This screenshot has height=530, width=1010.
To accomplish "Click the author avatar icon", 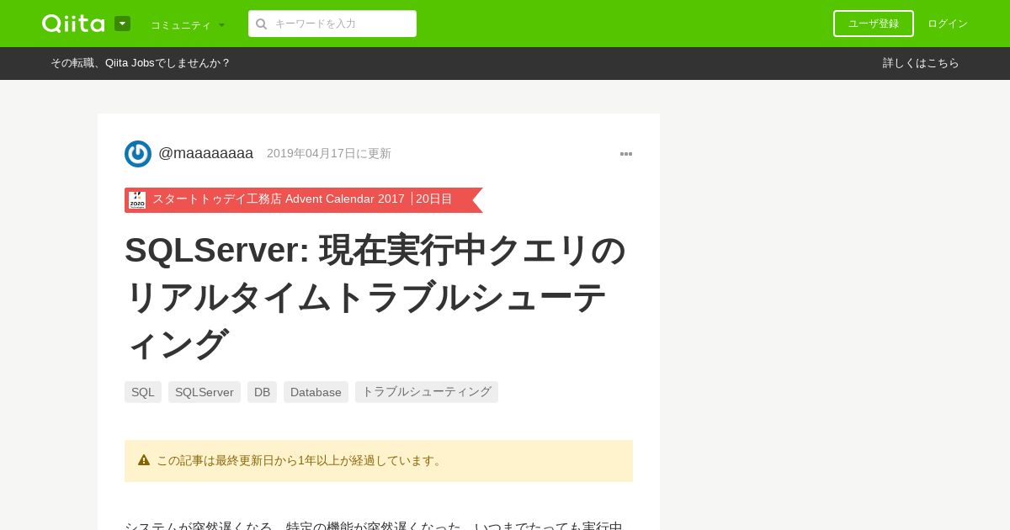I will pos(138,154).
